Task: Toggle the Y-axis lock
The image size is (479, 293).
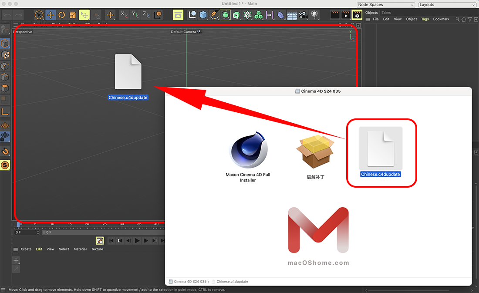Action: coord(135,15)
